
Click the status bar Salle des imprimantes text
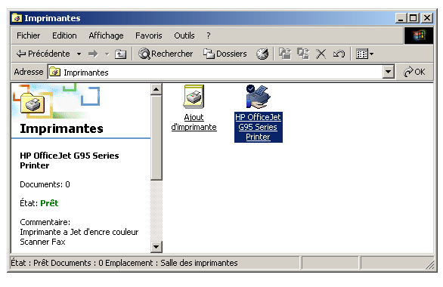pos(199,263)
